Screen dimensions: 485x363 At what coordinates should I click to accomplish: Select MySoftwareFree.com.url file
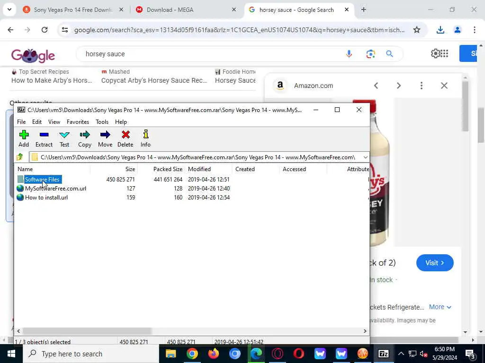point(56,188)
